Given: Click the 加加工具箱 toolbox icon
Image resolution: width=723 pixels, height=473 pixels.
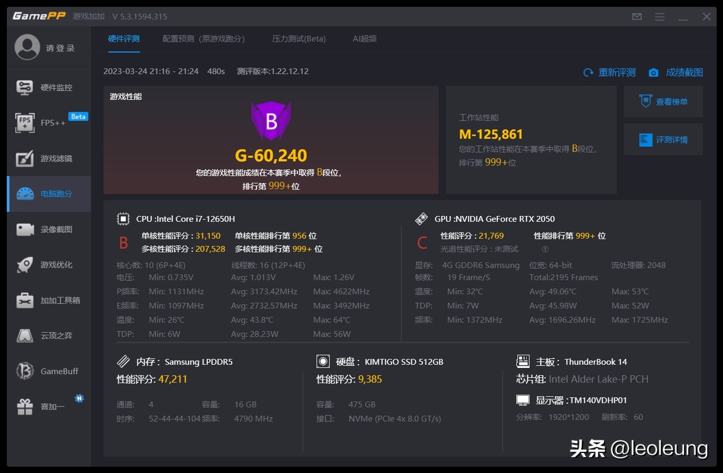Looking at the screenshot, I should pyautogui.click(x=25, y=301).
